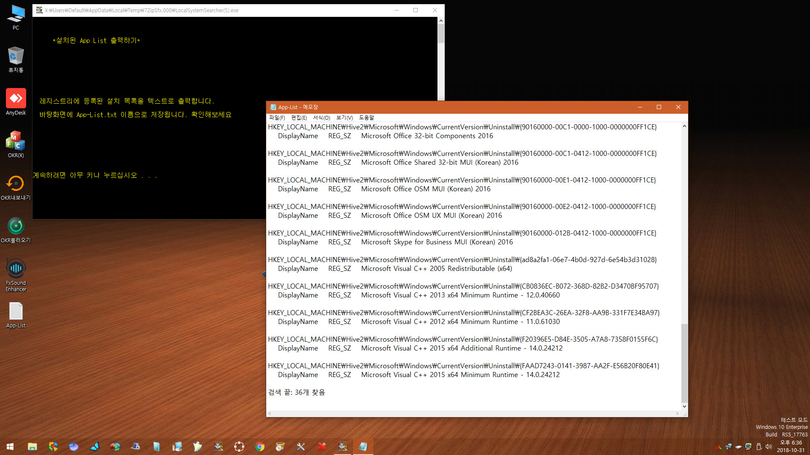Click 'Microsoft Visual C++ 2015 x64 Additional Runtime' line
The image size is (810, 455).
462,348
